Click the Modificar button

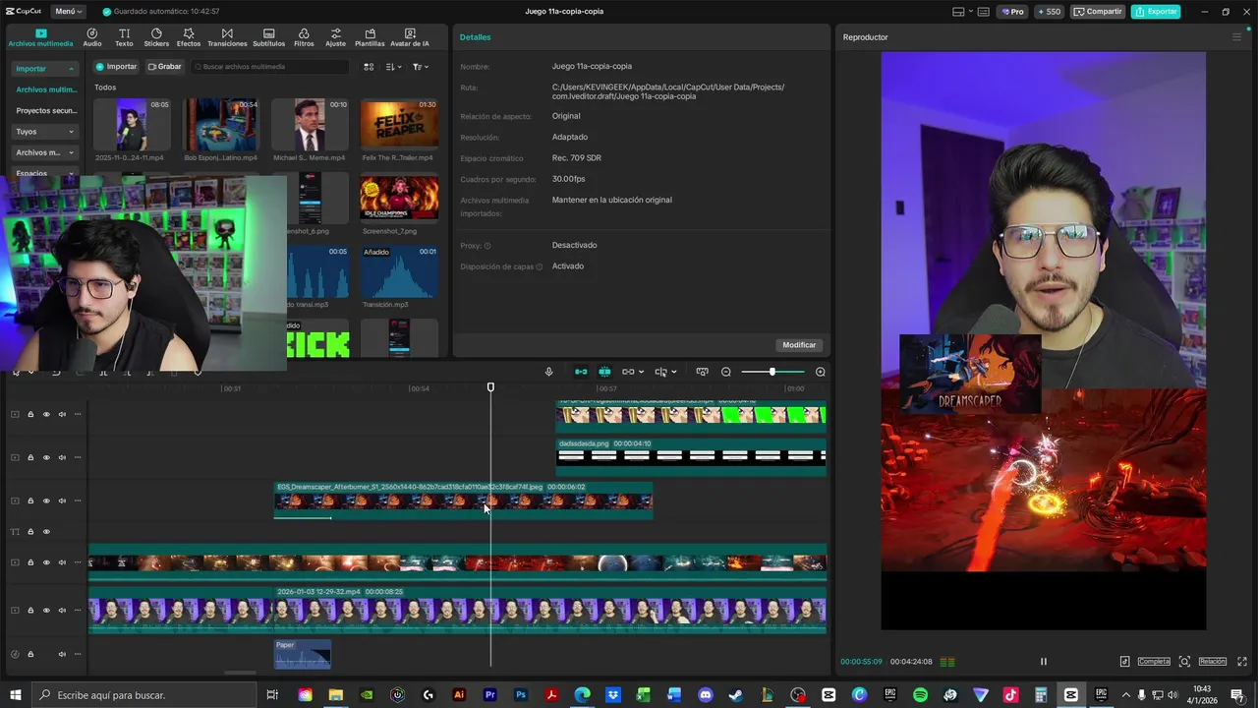click(799, 345)
